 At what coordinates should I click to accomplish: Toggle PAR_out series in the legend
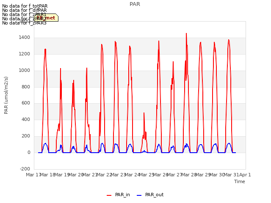click(150, 195)
